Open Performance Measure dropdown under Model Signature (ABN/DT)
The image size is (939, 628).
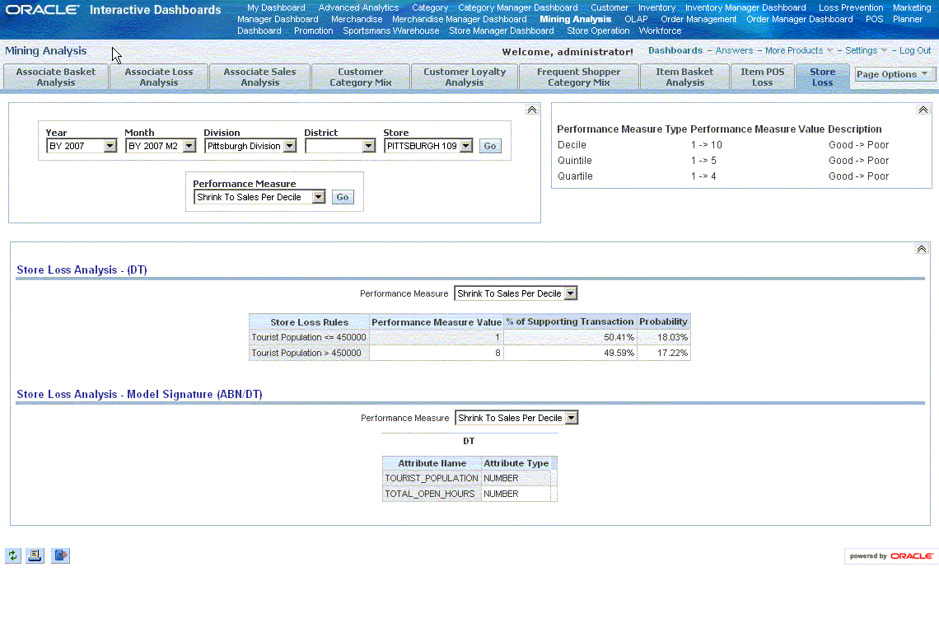[x=516, y=418]
